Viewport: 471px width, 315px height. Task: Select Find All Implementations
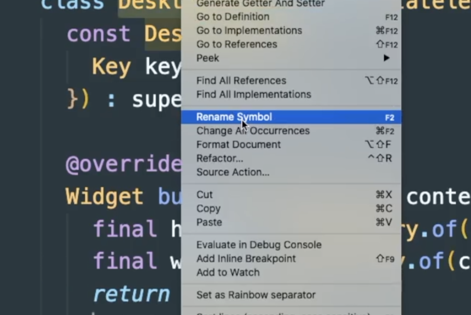pos(291,94)
